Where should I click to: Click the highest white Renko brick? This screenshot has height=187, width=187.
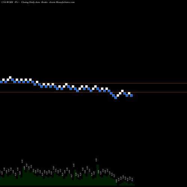[x=10, y=77]
